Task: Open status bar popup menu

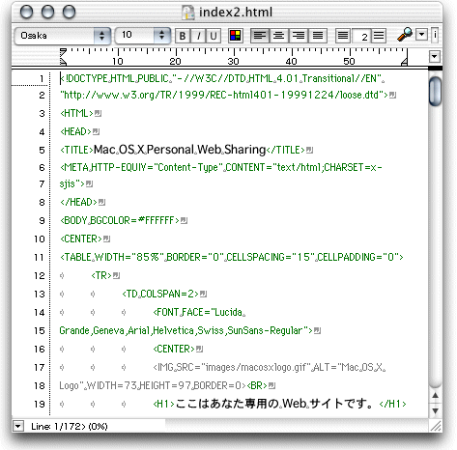Action: [18, 427]
